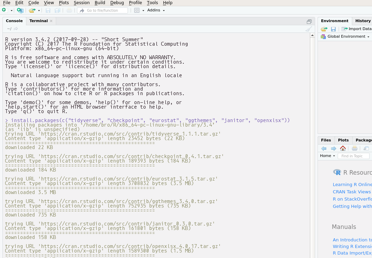Click the Import Dataset button
The height and width of the screenshot is (258, 372).
[357, 29]
